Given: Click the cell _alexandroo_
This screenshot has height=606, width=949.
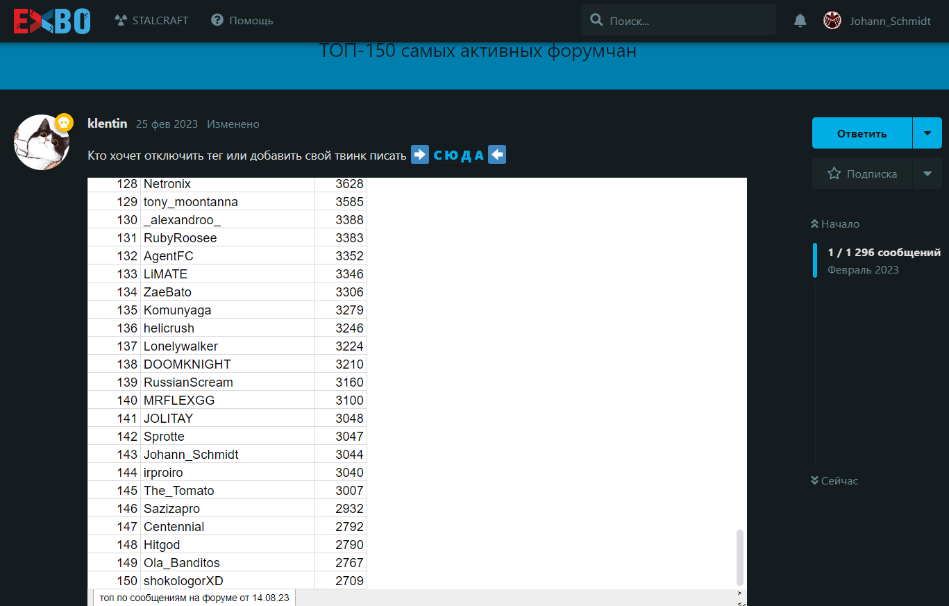Looking at the screenshot, I should (228, 220).
